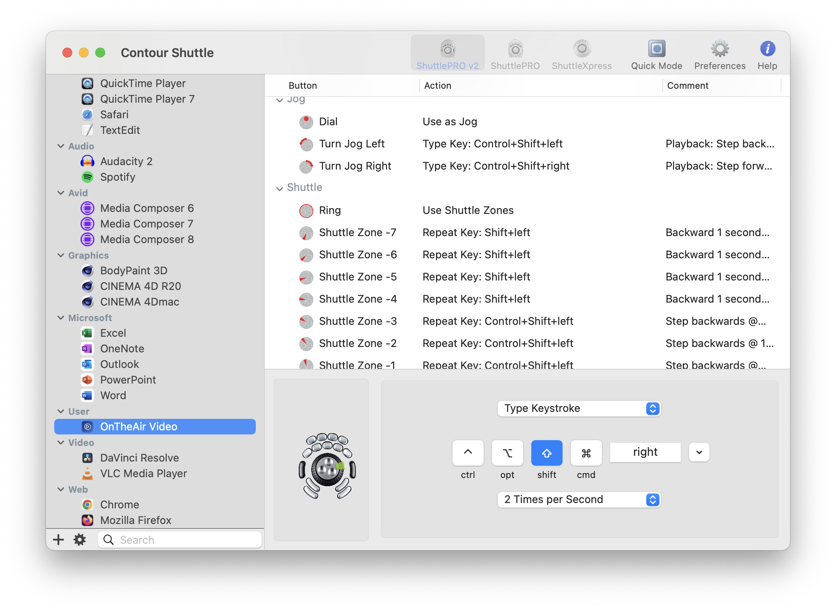The width and height of the screenshot is (836, 611).
Task: Select Outlook in the Microsoft group
Action: coord(155,364)
